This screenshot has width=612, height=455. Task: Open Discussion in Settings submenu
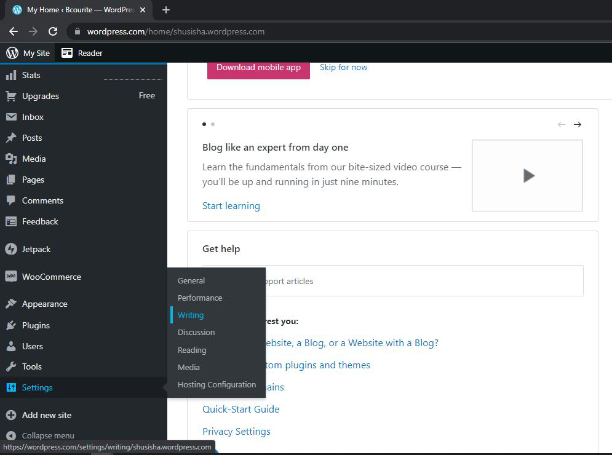pos(196,332)
